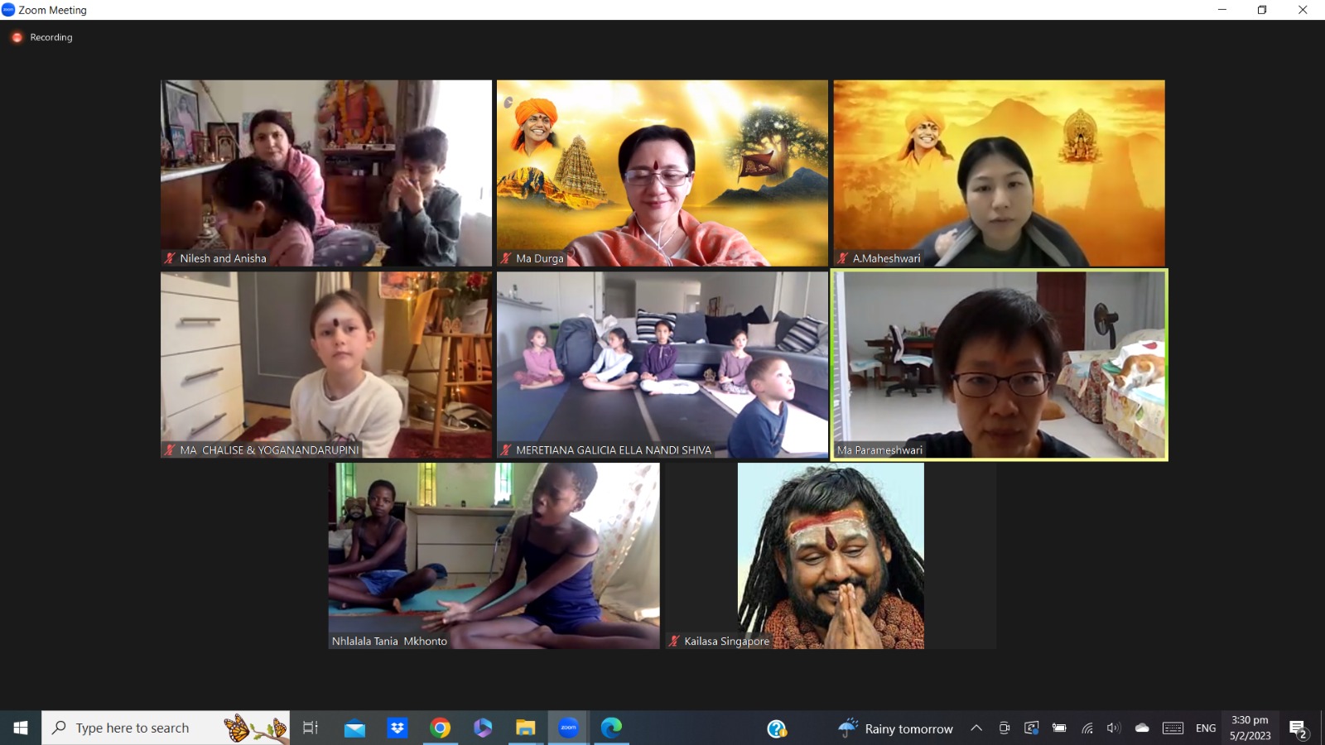The height and width of the screenshot is (745, 1325).
Task: Click A.Maheshwari's muted microphone icon
Action: (842, 258)
